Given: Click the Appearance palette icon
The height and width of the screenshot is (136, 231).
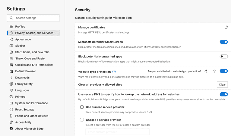Looking at the screenshot, I should point(11,39).
